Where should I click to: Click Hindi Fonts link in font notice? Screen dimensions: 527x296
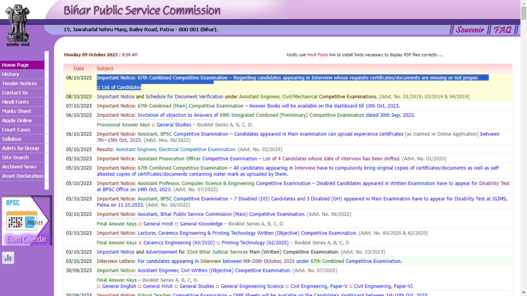pyautogui.click(x=317, y=55)
